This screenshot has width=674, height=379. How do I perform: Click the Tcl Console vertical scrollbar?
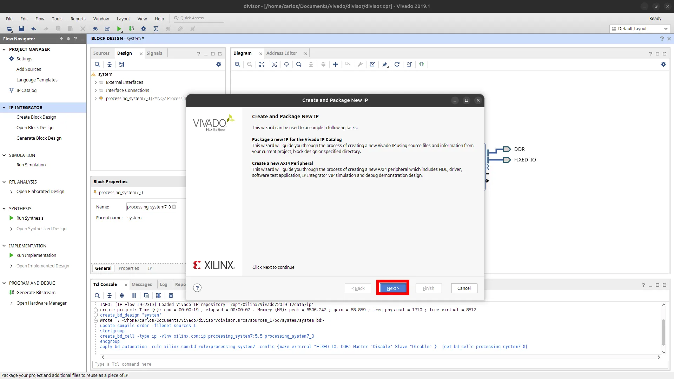pos(663,332)
